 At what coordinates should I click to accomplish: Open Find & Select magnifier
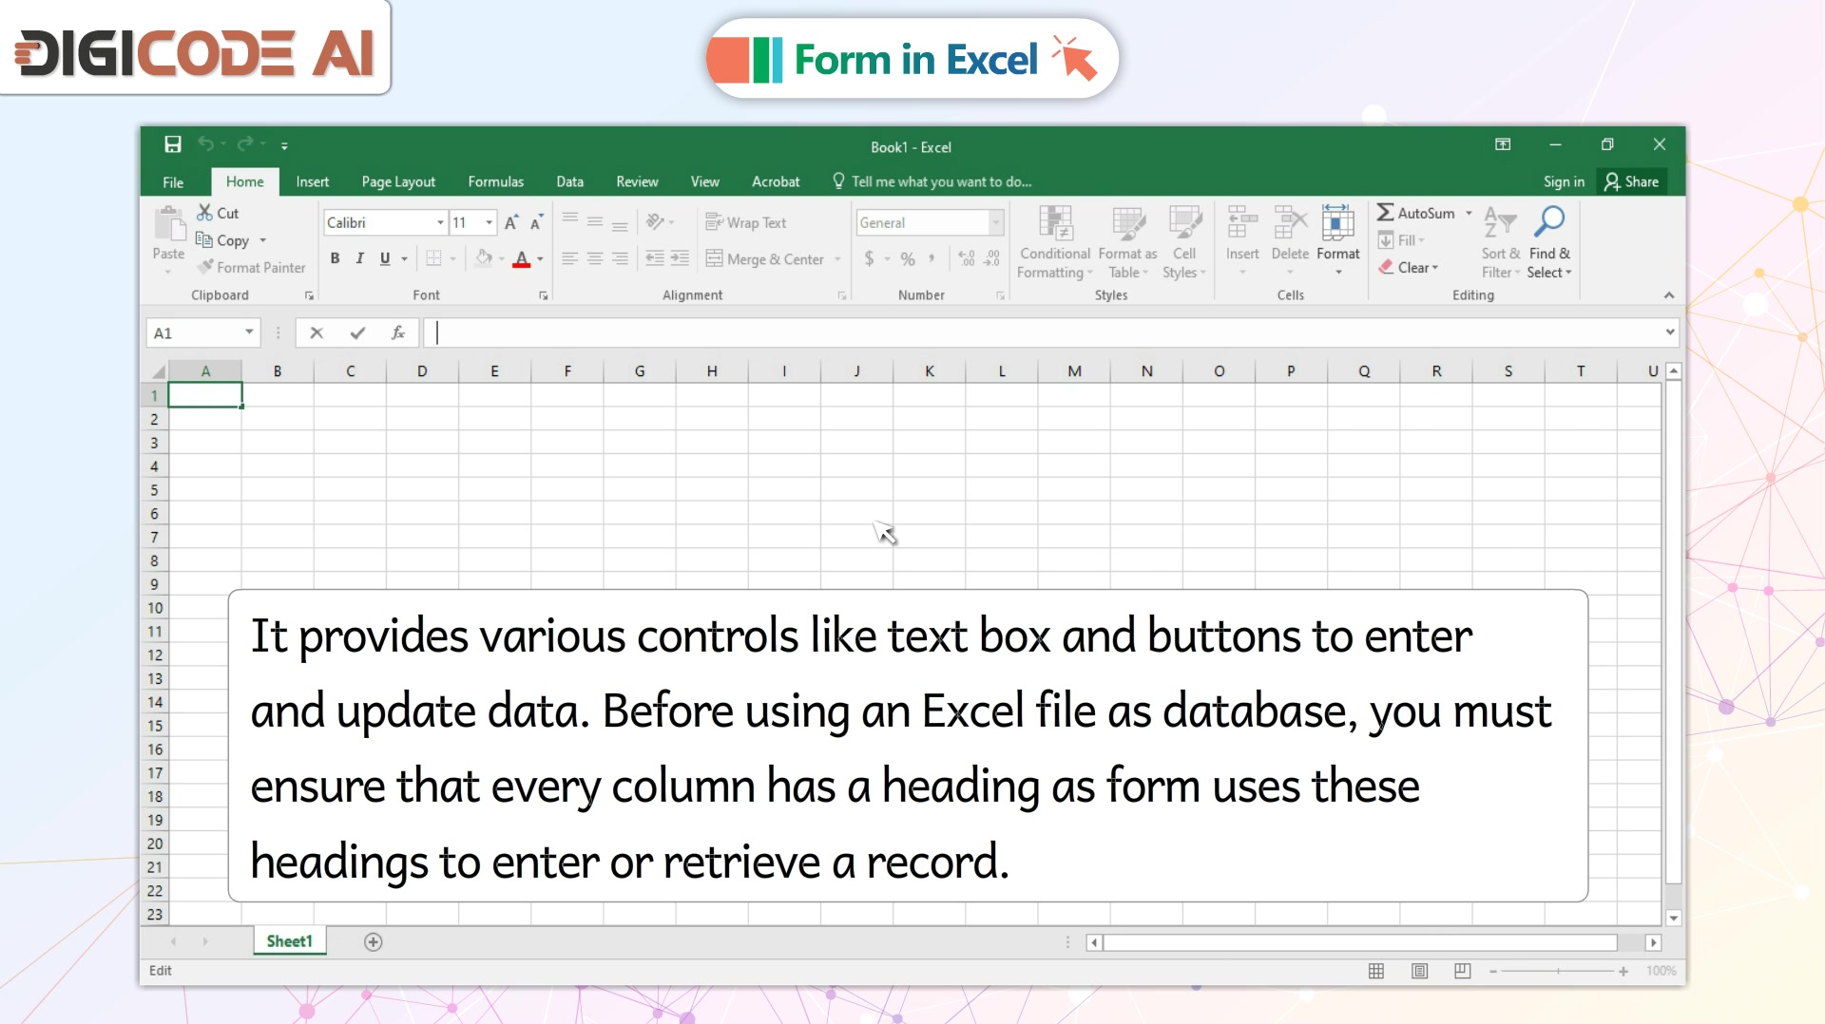[x=1549, y=242]
